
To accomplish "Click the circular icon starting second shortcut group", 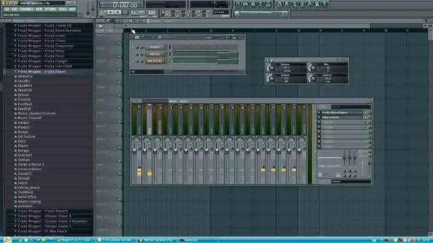I will click(x=279, y=4).
